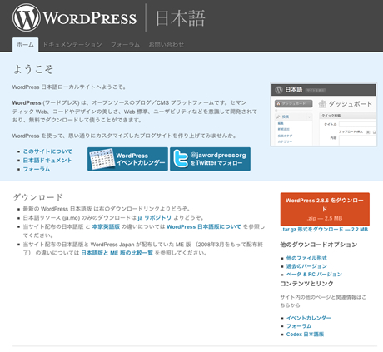
Task: Go to the フォーラム navigation tab
Action: click(125, 45)
